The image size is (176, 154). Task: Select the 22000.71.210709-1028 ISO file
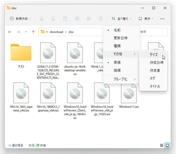point(48,61)
